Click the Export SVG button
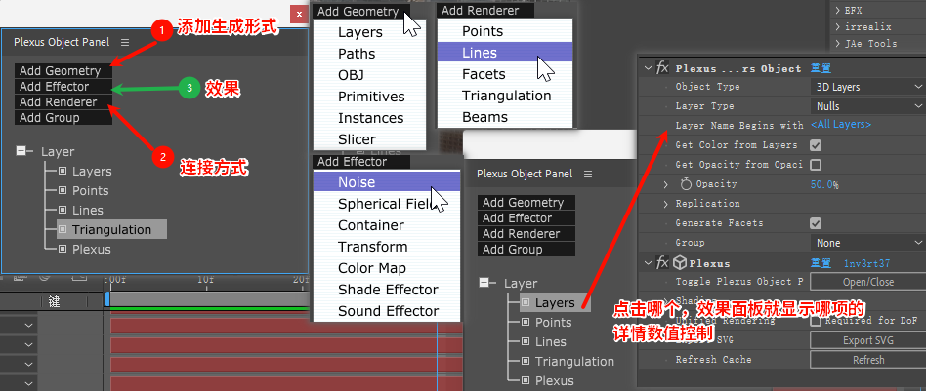This screenshot has width=926, height=391. (x=867, y=340)
